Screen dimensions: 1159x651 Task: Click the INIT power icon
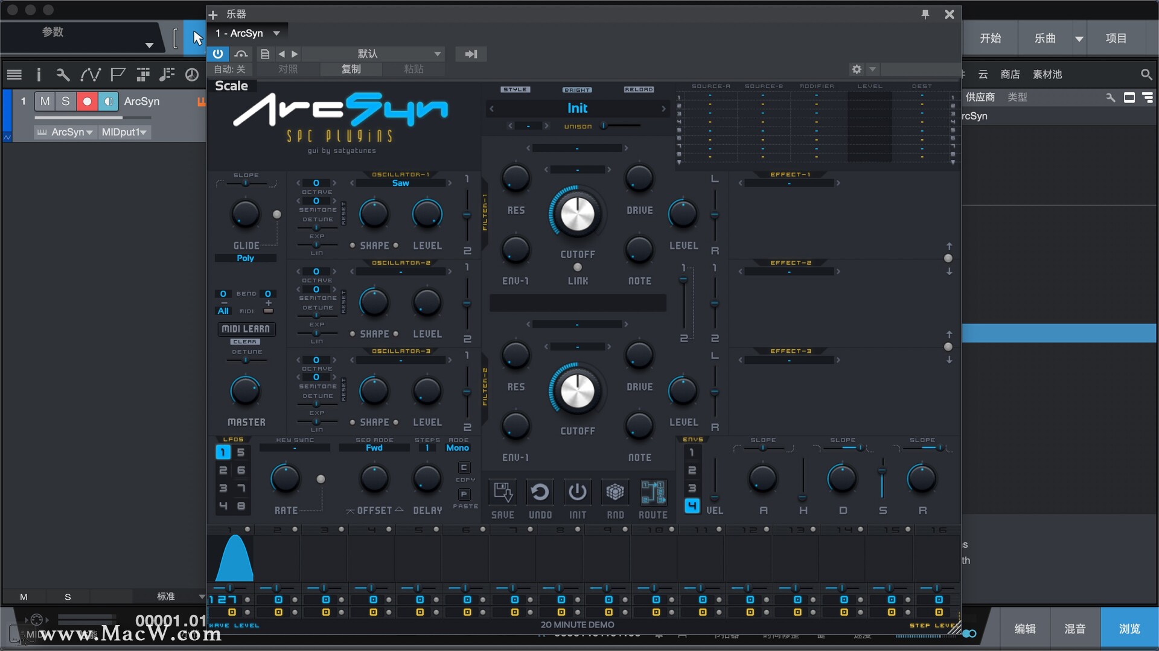[x=577, y=492]
